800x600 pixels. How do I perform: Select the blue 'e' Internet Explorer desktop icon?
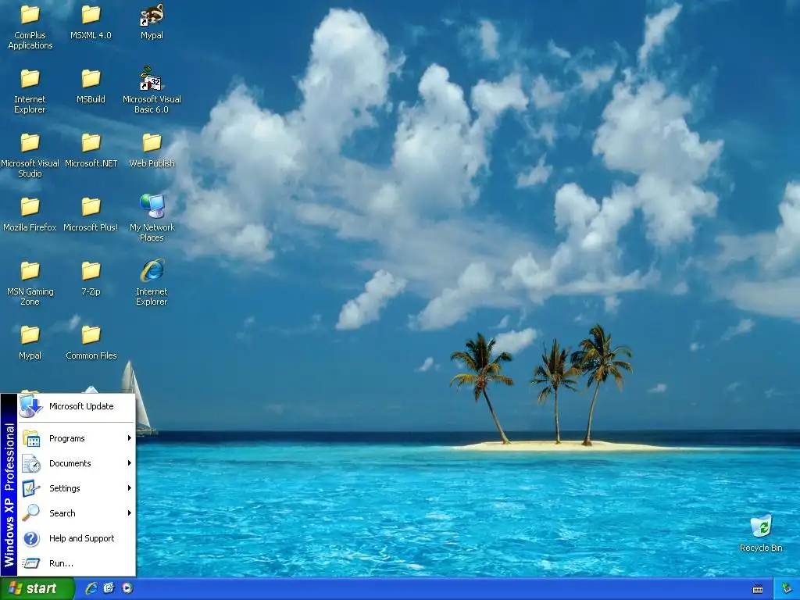pos(152,271)
